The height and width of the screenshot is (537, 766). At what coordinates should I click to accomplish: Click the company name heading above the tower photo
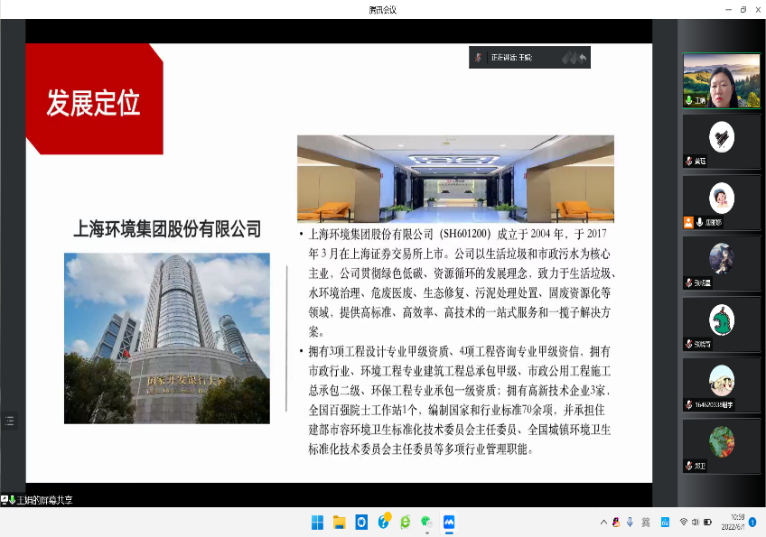pyautogui.click(x=167, y=229)
